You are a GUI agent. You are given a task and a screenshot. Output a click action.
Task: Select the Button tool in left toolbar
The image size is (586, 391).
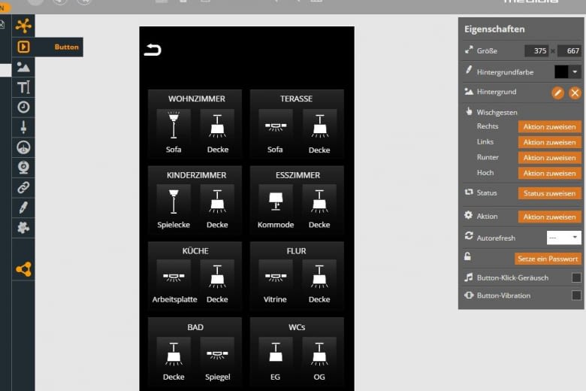tap(23, 47)
